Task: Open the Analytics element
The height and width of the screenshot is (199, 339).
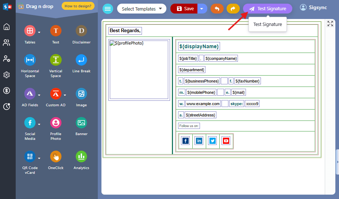Action: [x=81, y=156]
